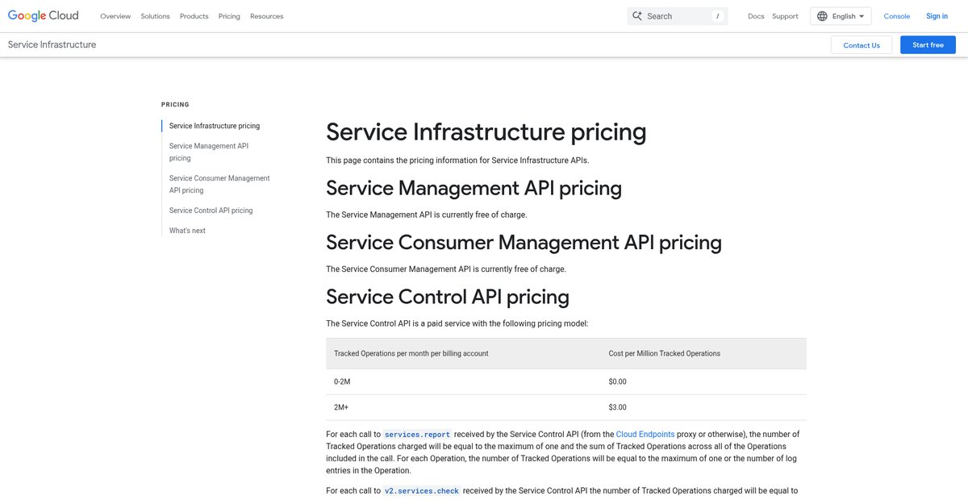Click the Contact Us button
Viewport: 968px width, 500px height.
(862, 45)
